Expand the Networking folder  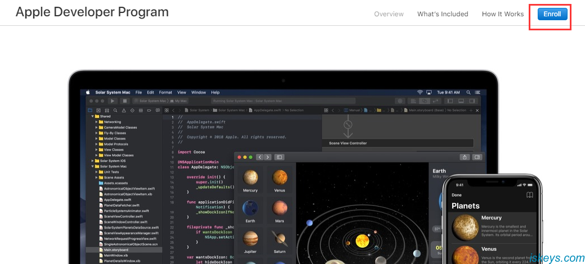(x=97, y=122)
